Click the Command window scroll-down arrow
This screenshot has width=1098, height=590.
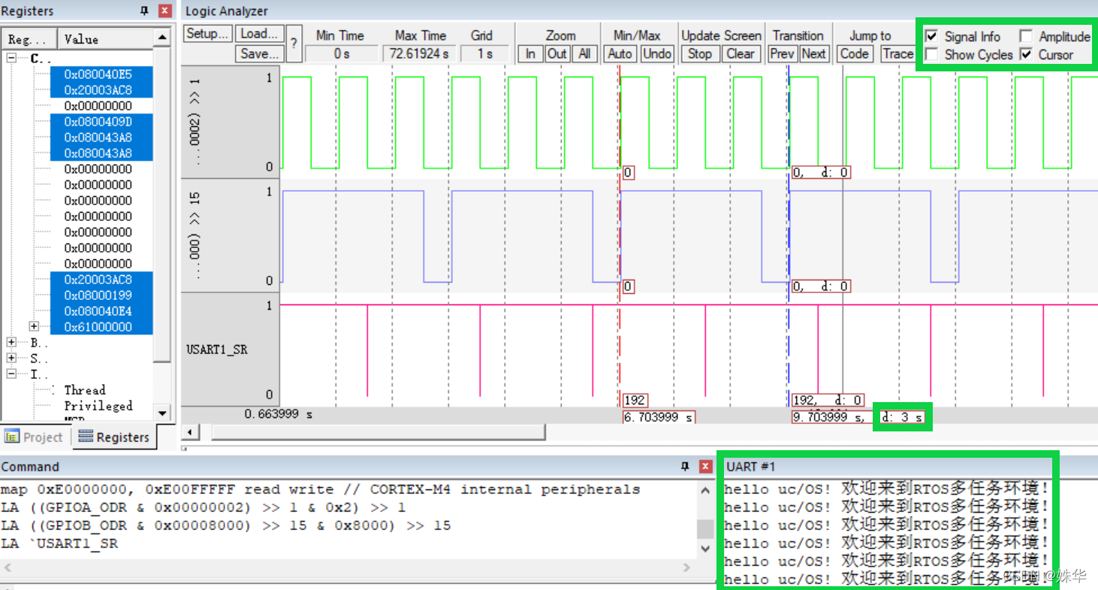coord(705,549)
